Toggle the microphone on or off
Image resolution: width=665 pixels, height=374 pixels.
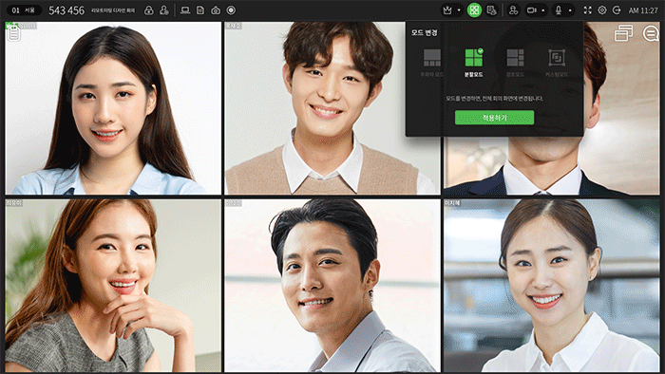[x=559, y=10]
